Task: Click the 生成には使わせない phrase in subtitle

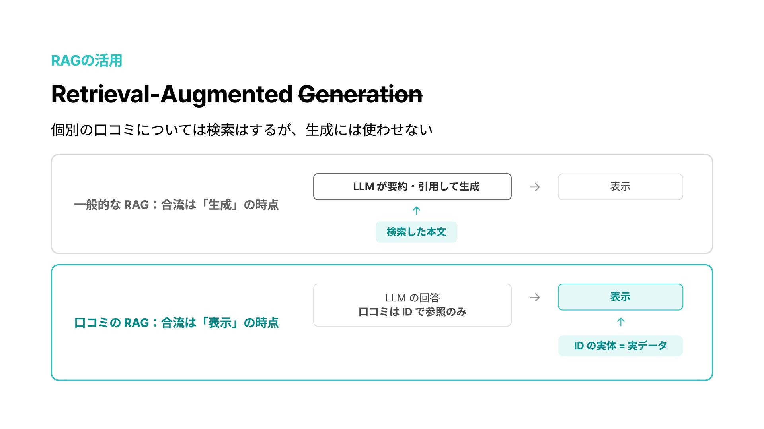Action: pyautogui.click(x=369, y=130)
